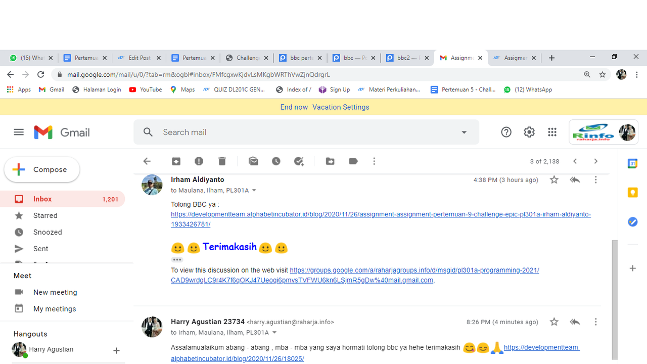Open the Snoozed folder
Viewport: 647px width, 364px height.
[63, 232]
